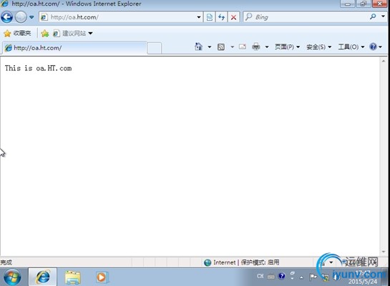Open the Windows Start orb

[x=12, y=277]
